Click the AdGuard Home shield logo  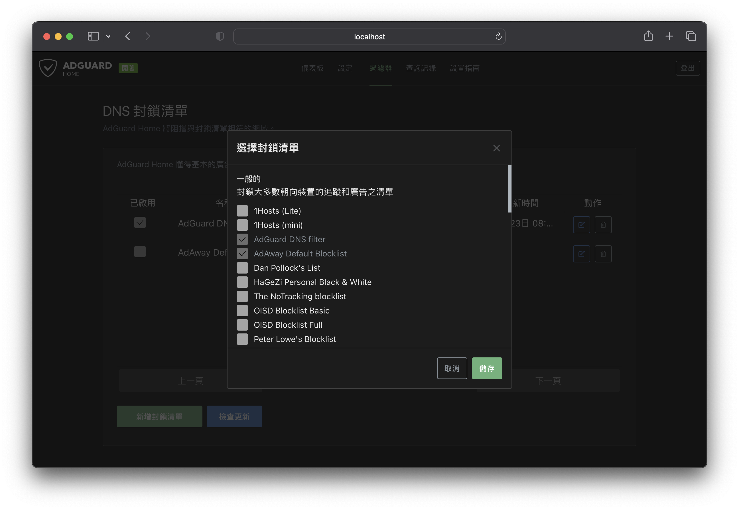point(48,68)
